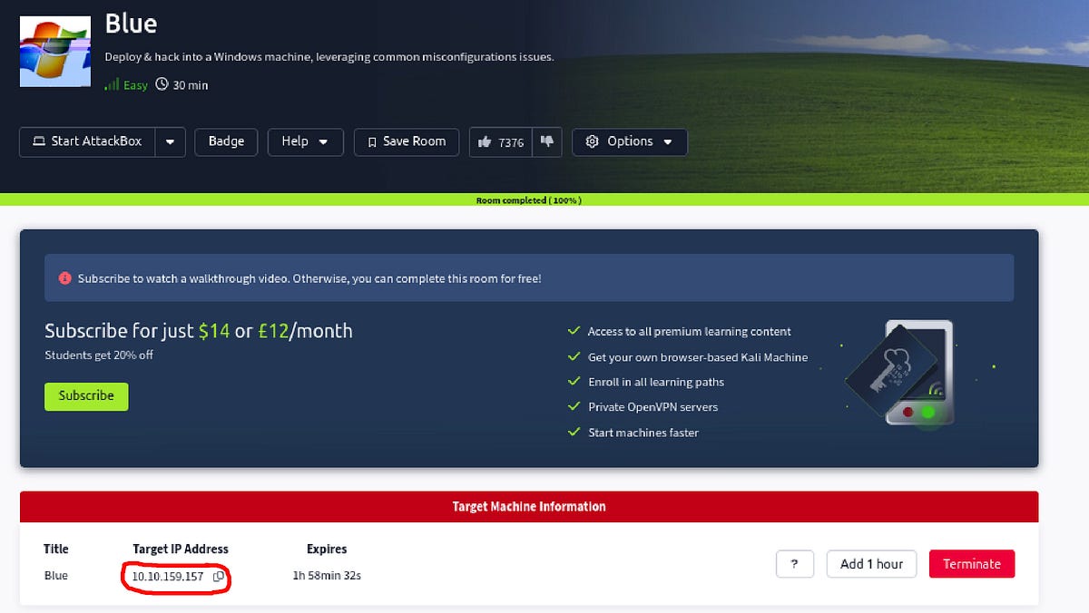The height and width of the screenshot is (613, 1089).
Task: Click the Subscribe button
Action: point(86,396)
